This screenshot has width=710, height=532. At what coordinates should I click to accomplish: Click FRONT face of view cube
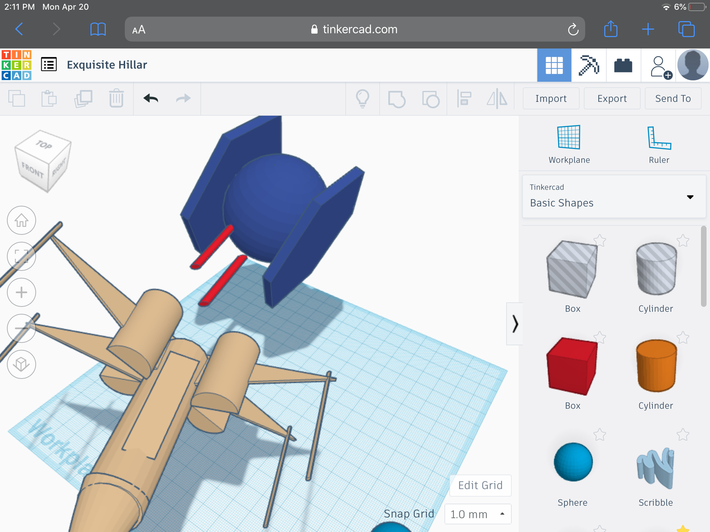tap(33, 170)
